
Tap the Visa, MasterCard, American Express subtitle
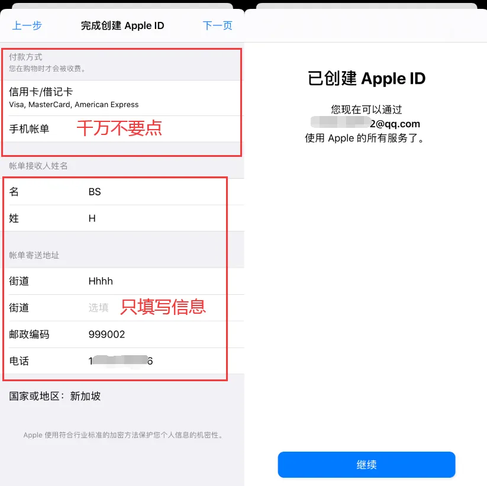pos(74,104)
